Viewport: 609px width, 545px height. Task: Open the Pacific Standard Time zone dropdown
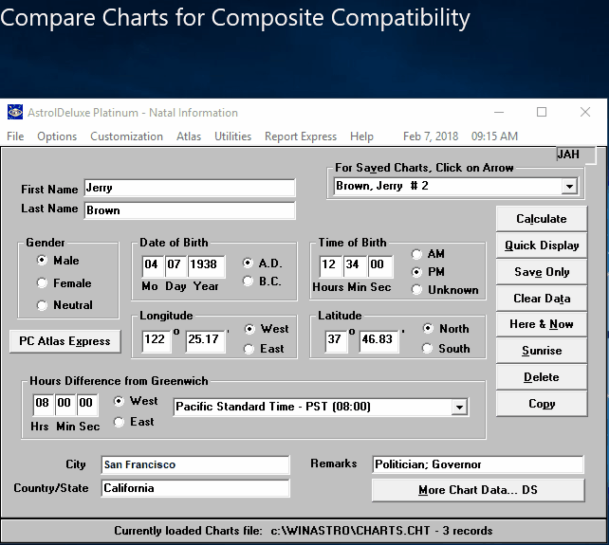(459, 407)
